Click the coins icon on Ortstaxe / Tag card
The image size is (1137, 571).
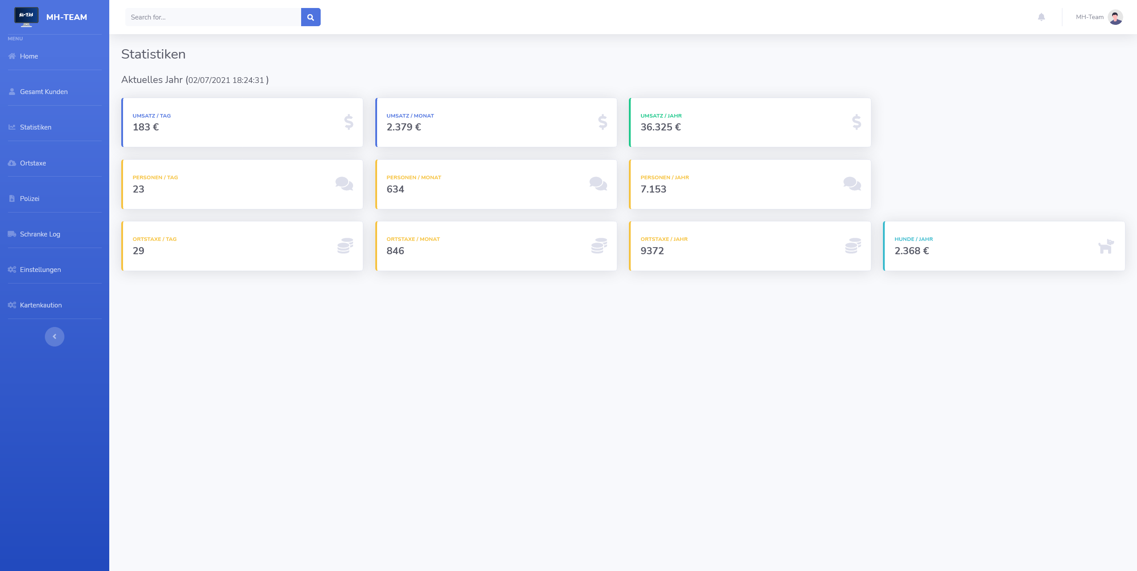point(345,246)
